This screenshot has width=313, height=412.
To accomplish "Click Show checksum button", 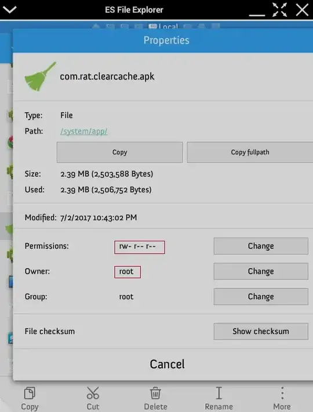I will pyautogui.click(x=261, y=331).
